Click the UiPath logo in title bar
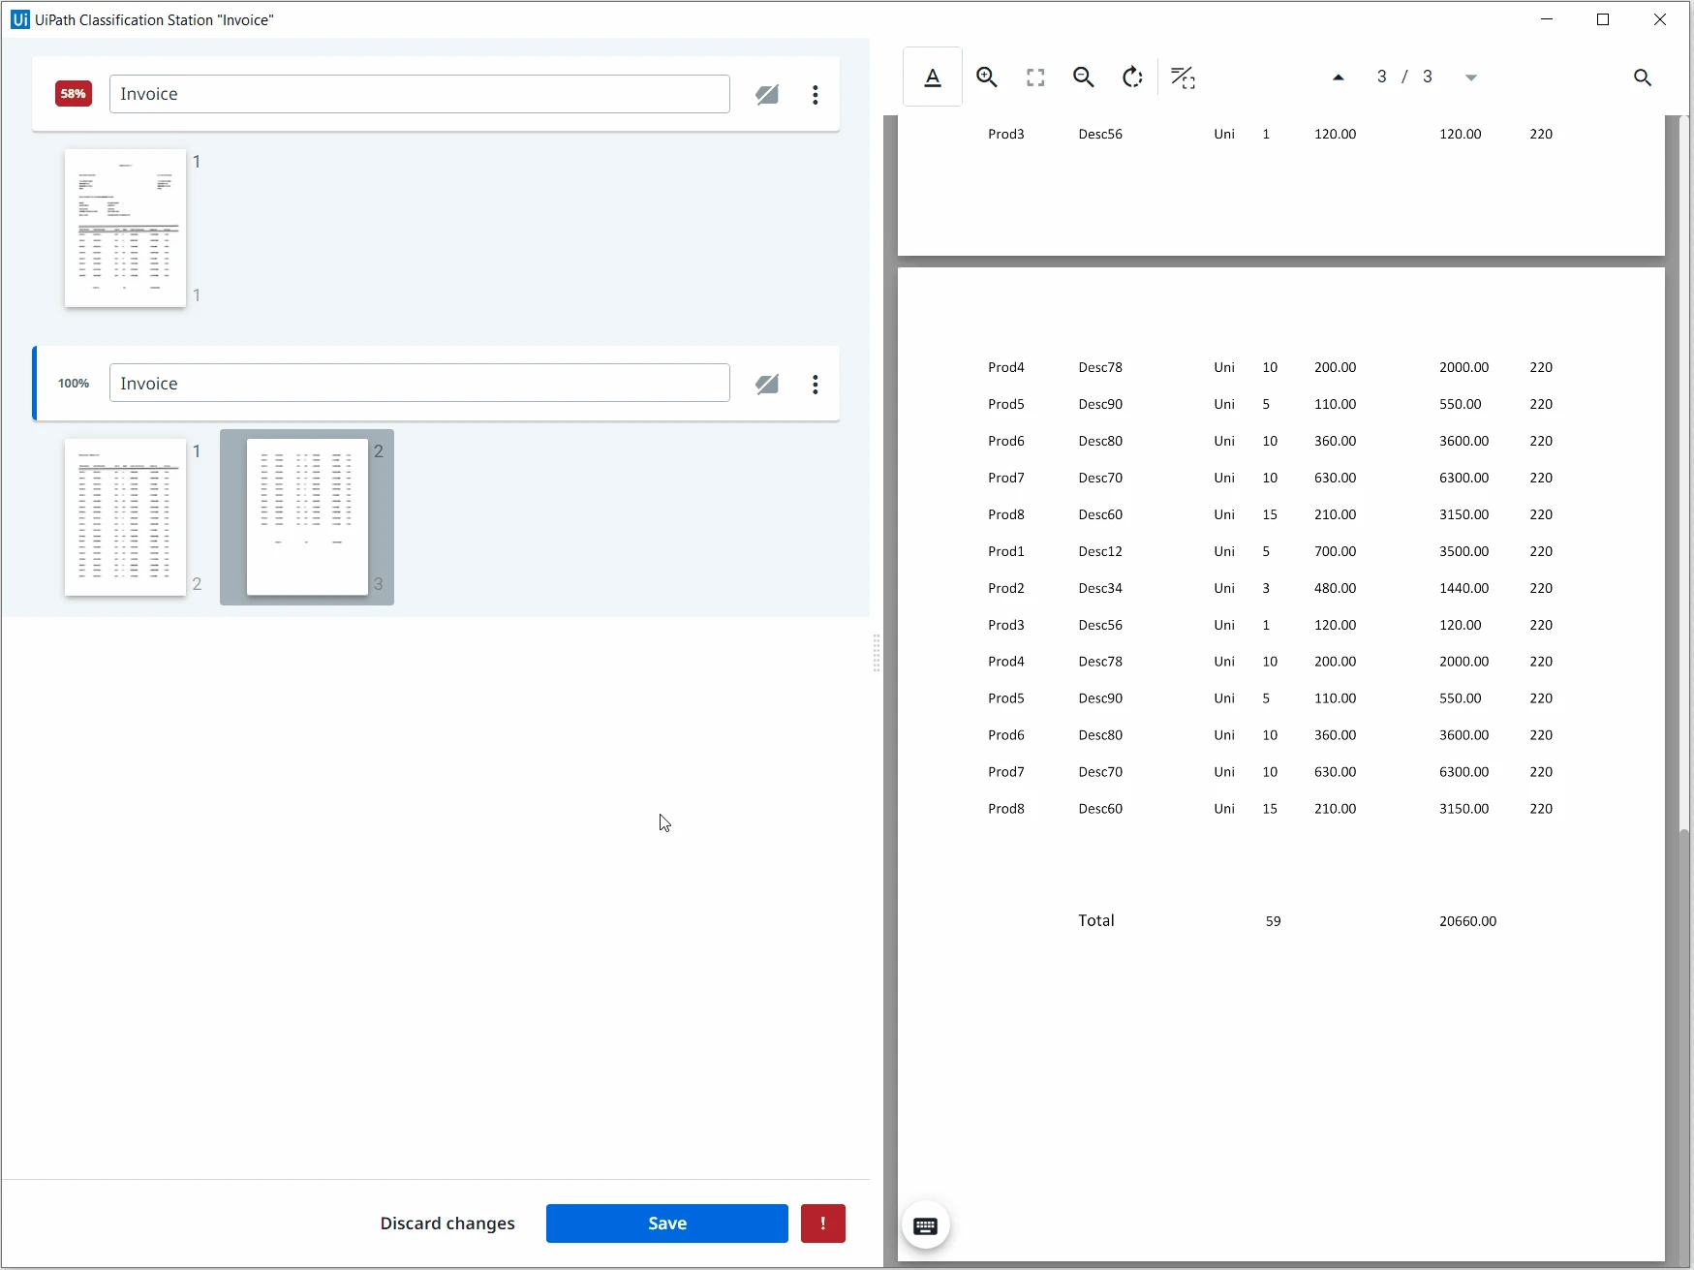 (20, 19)
